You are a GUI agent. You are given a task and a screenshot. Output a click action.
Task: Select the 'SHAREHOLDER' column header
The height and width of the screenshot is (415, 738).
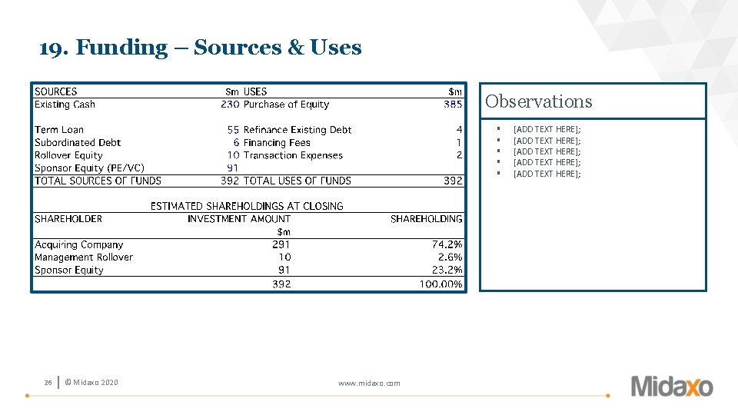tap(68, 219)
